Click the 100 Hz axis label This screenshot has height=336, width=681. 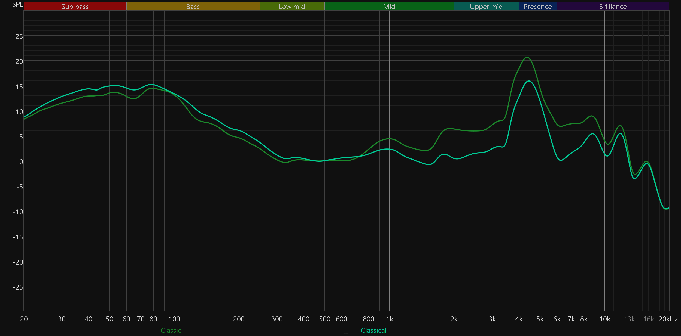tap(174, 319)
